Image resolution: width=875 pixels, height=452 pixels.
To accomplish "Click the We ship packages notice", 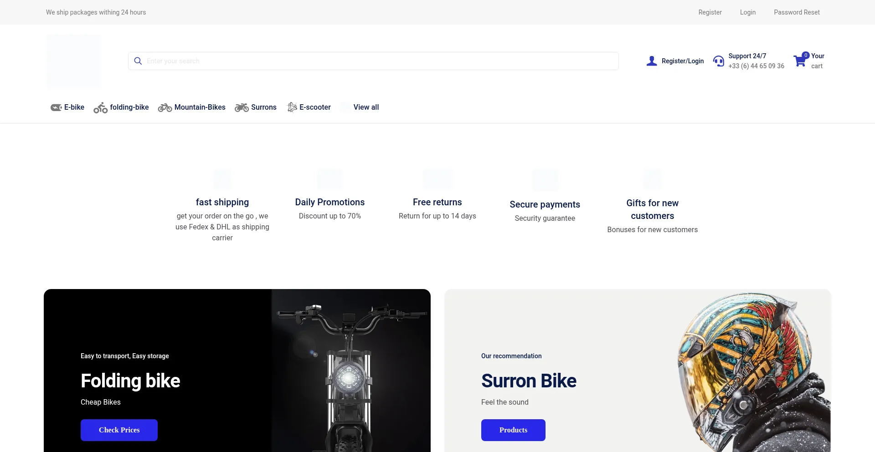I will click(96, 12).
